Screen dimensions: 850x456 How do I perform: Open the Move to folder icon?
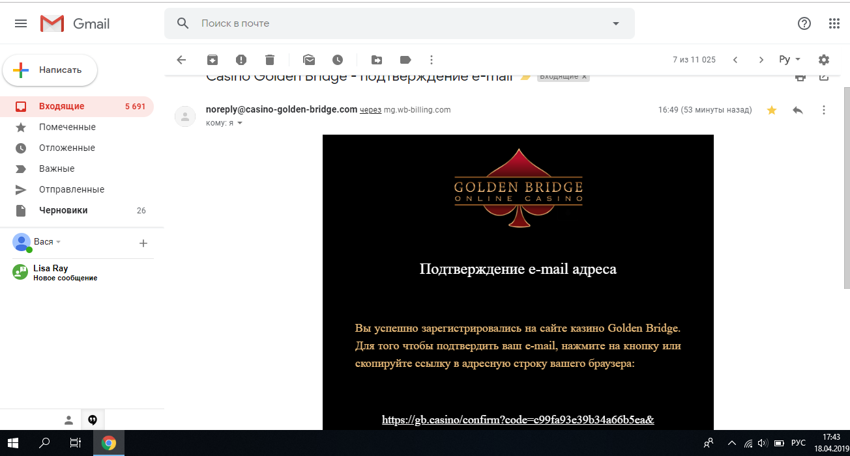point(377,60)
